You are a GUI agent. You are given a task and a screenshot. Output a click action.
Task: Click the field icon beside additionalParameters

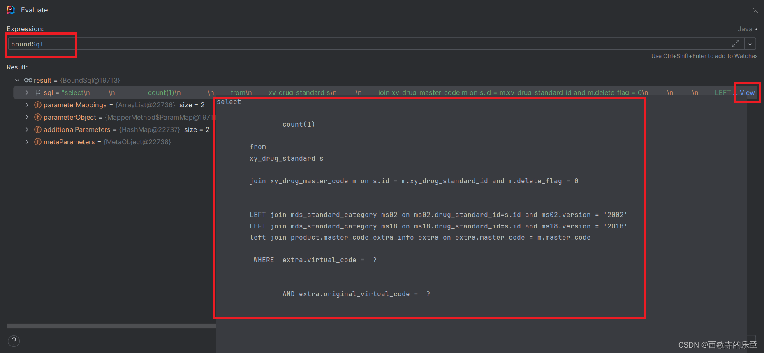38,129
